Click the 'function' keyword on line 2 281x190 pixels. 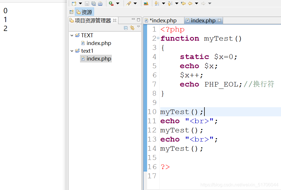[x=180, y=38]
